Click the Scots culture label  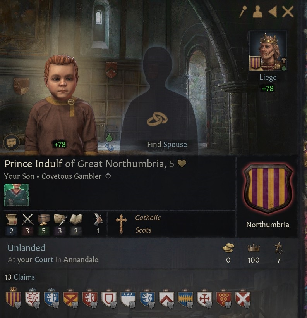[x=143, y=230]
